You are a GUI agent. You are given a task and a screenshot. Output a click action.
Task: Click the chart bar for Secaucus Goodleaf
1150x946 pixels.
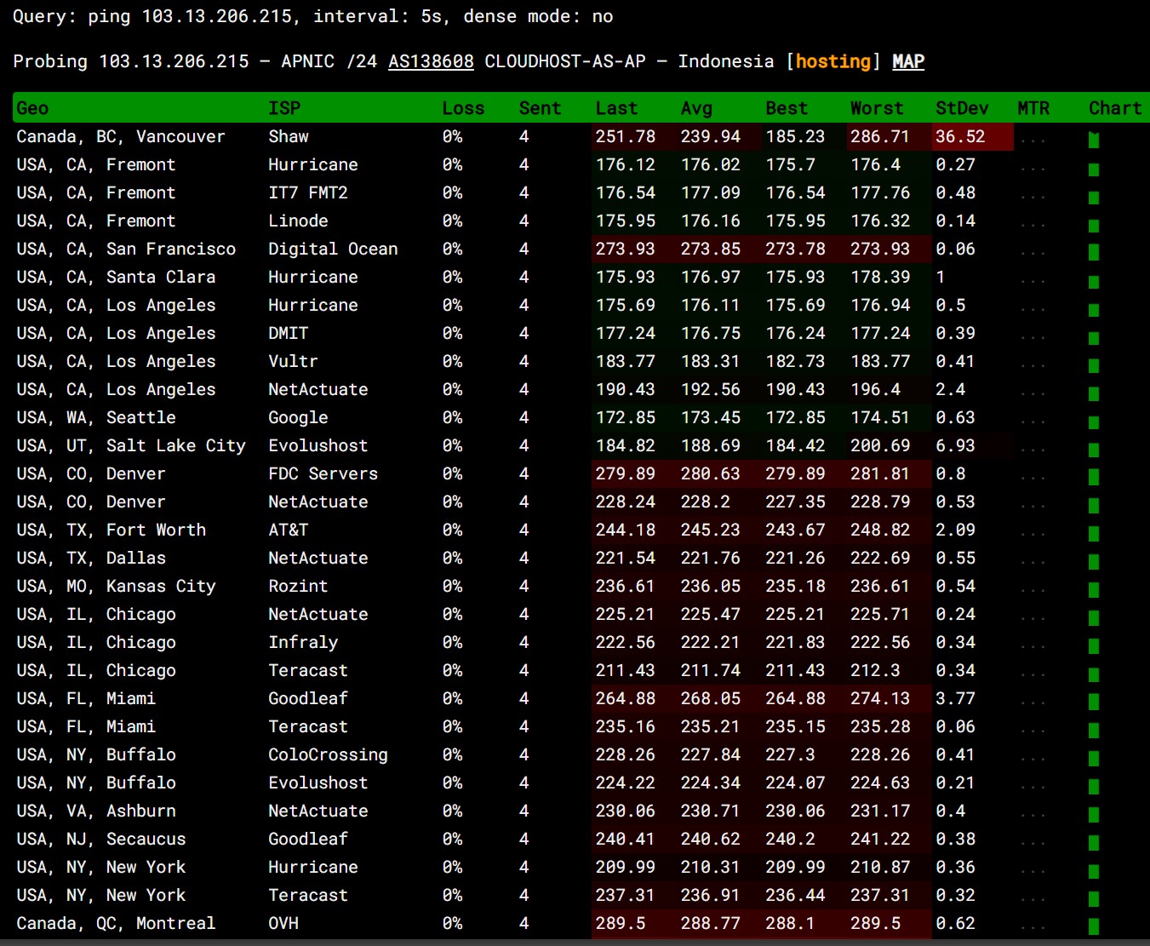click(1094, 843)
